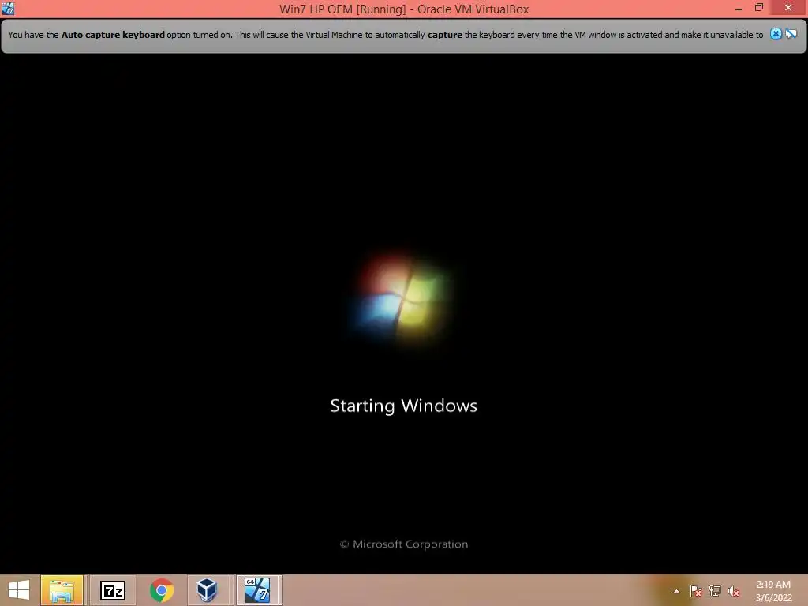This screenshot has height=606, width=808.
Task: Show hidden system tray icons
Action: click(x=676, y=591)
